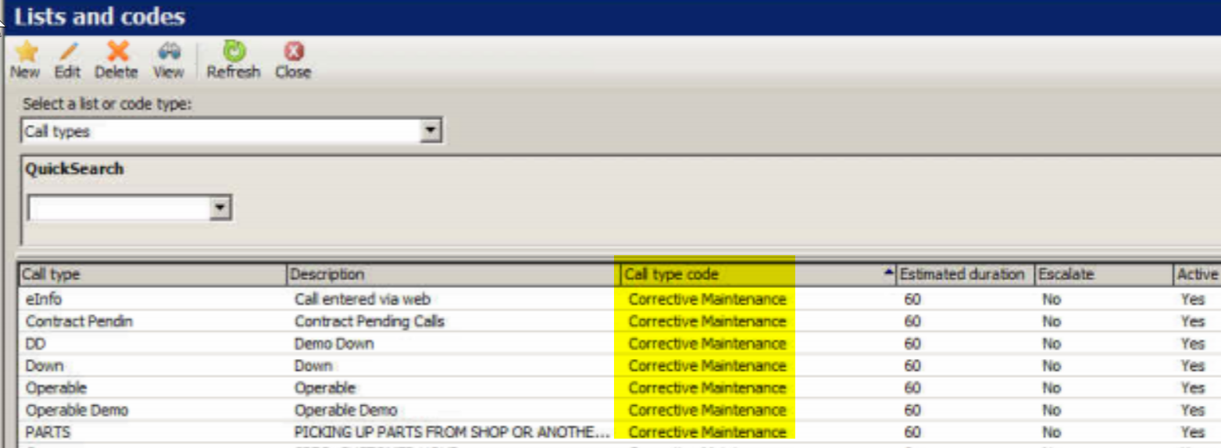Click description 'Call entered via web'
This screenshot has height=448, width=1221.
[362, 299]
